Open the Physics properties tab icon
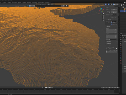 pos(121,55)
